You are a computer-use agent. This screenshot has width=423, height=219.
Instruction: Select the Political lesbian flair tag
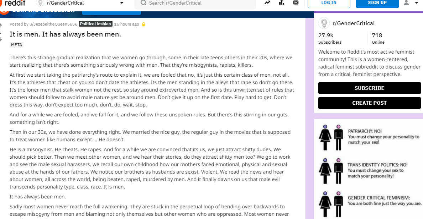(x=95, y=24)
